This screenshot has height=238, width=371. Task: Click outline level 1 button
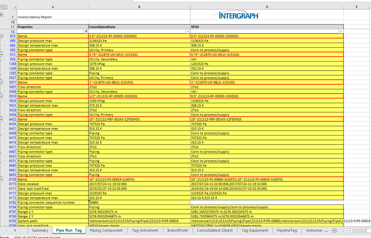2,7
